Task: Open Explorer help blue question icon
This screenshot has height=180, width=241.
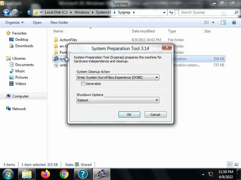Action: tap(234, 23)
